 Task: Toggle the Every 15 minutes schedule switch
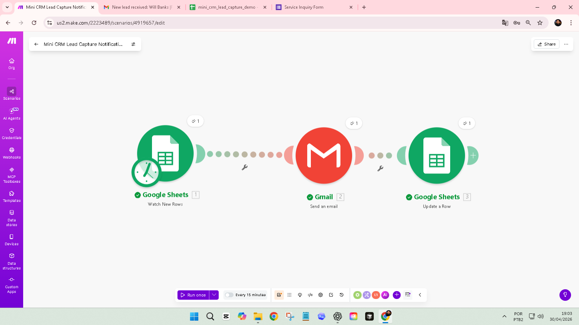[x=229, y=295]
